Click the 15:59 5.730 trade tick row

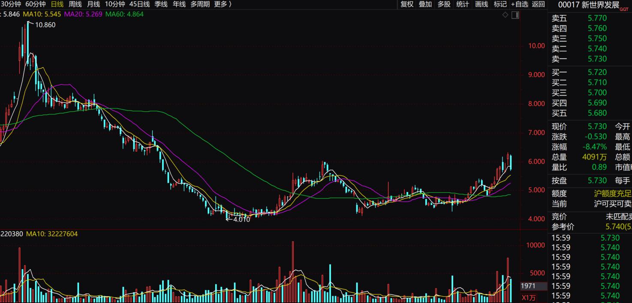(x=590, y=238)
